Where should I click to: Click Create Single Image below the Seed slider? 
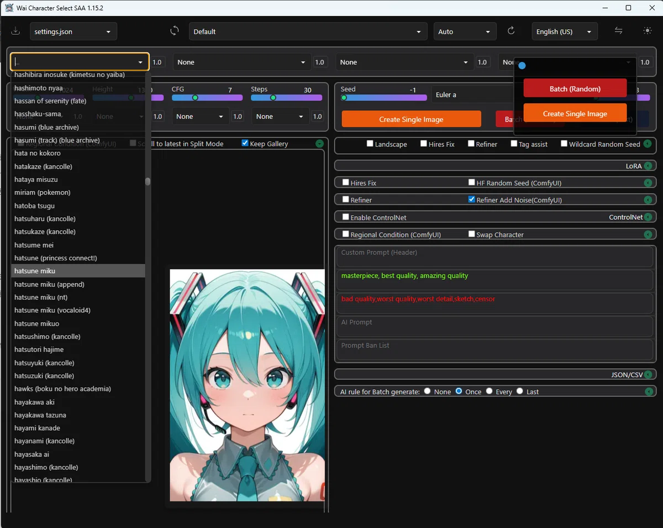point(411,119)
